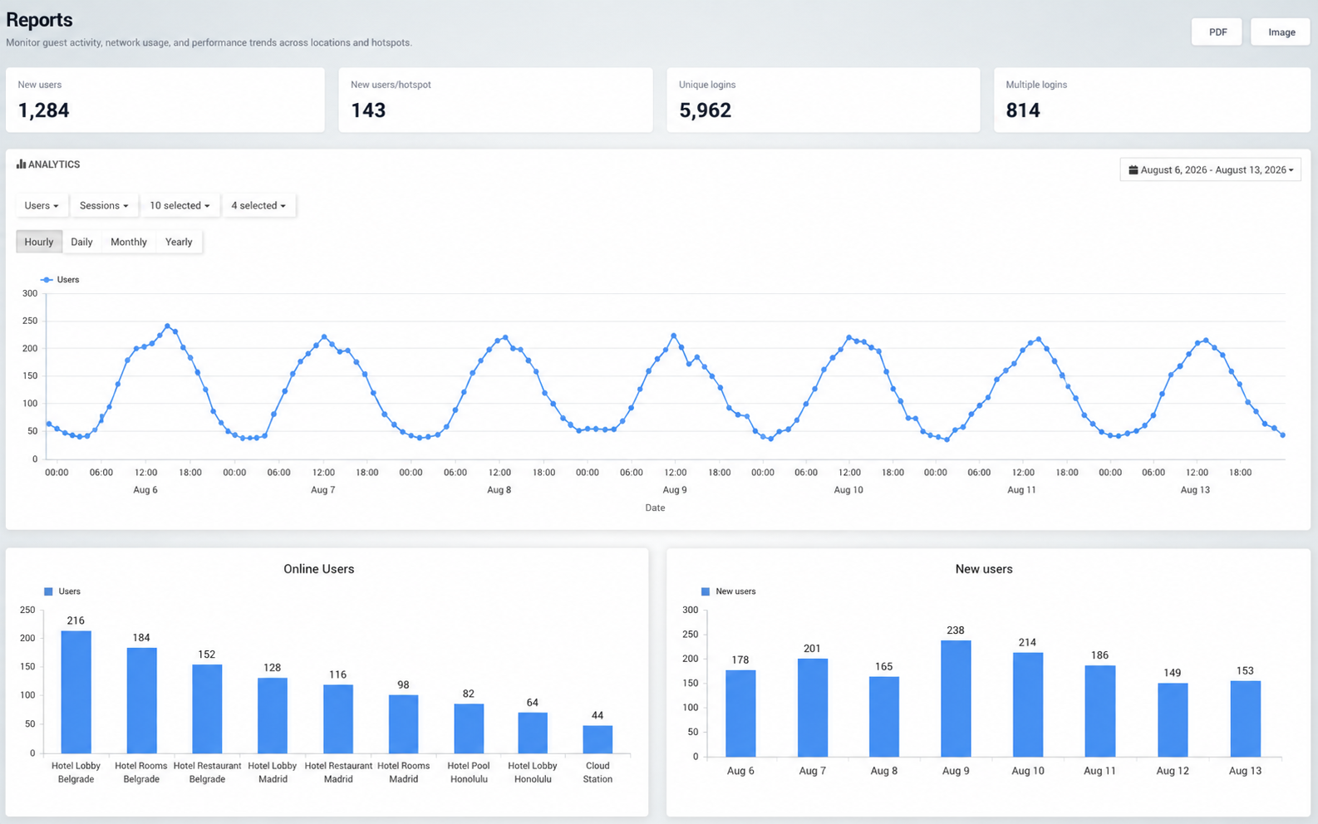The height and width of the screenshot is (824, 1318).
Task: Expand the 4 selected dropdown
Action: [258, 205]
